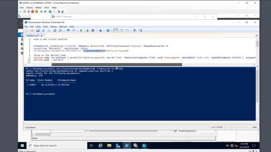The width and height of the screenshot is (271, 152).
Task: Undo the last edit in ISE toolbar
Action: pyautogui.click(x=68, y=30)
